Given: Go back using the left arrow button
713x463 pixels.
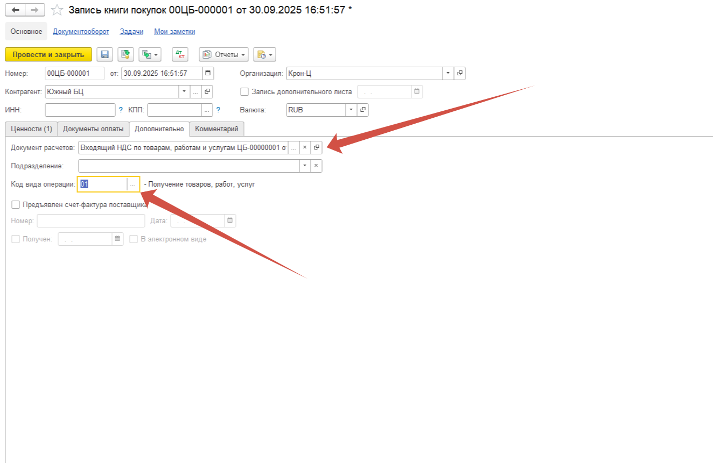Looking at the screenshot, I should pos(15,10).
